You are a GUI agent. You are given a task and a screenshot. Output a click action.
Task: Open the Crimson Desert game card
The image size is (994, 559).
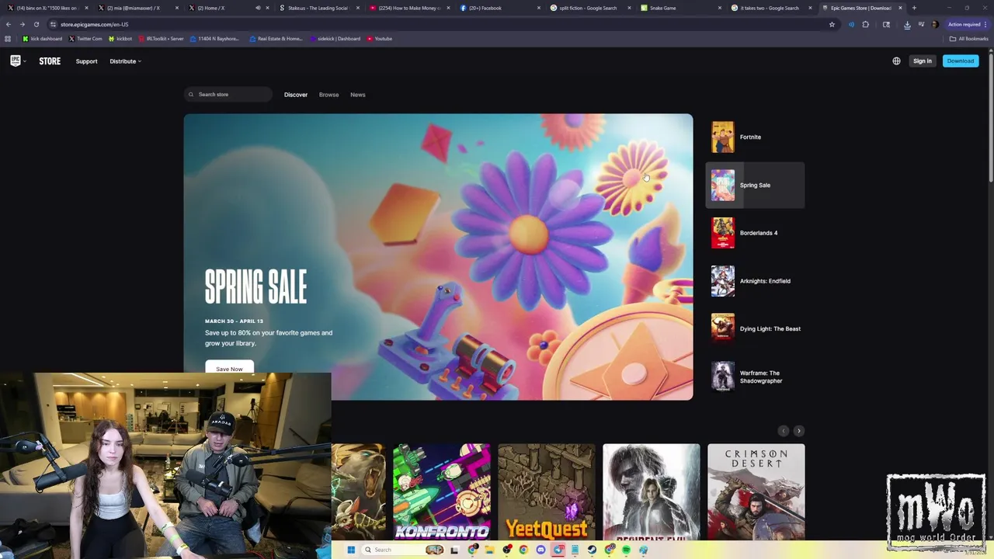(x=756, y=491)
